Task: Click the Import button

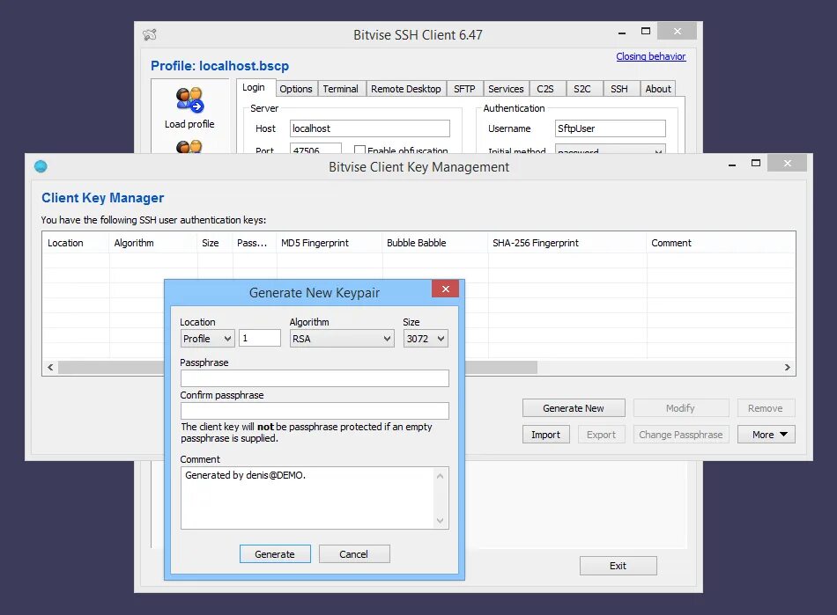Action: point(545,435)
